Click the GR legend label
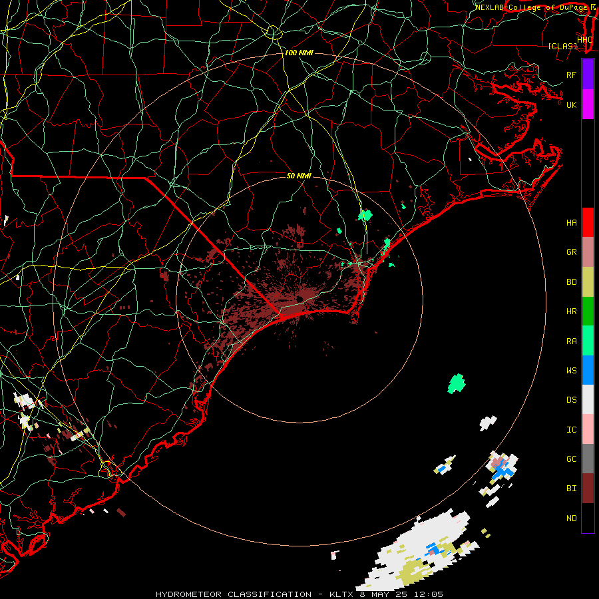 (x=571, y=252)
